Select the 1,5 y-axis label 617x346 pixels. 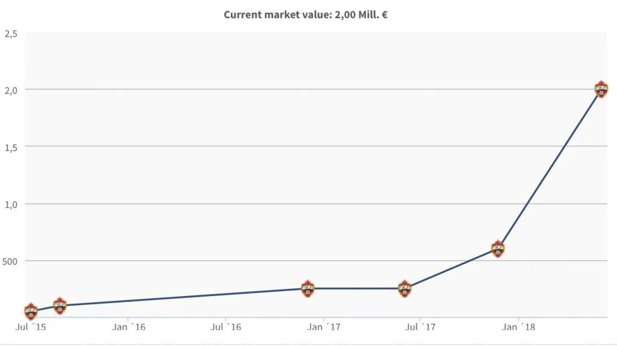coord(10,147)
